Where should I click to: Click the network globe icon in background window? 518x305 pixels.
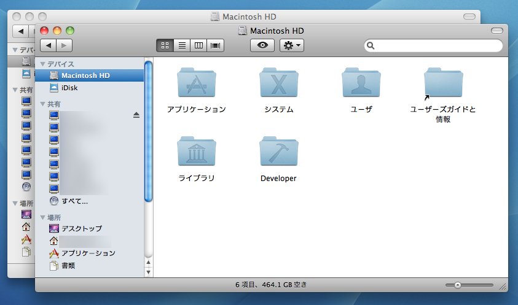[26, 187]
